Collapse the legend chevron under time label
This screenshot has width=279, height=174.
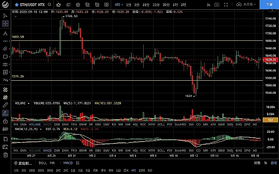point(15,17)
